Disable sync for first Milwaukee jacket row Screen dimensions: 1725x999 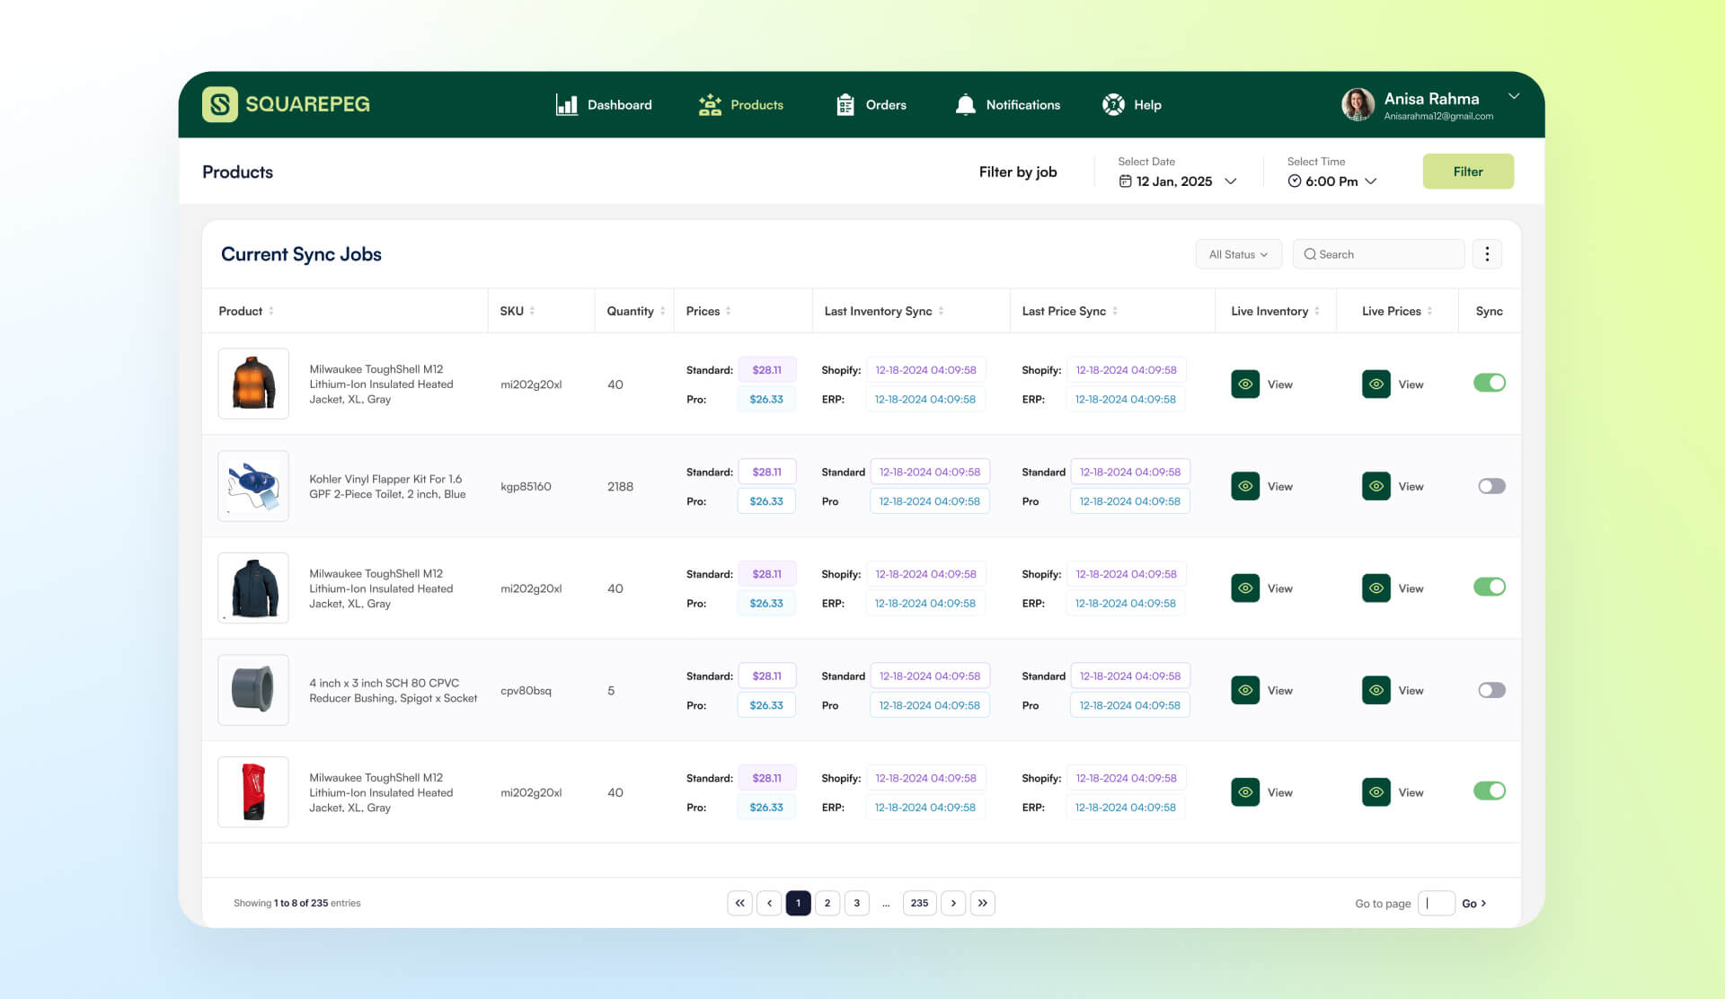tap(1489, 384)
